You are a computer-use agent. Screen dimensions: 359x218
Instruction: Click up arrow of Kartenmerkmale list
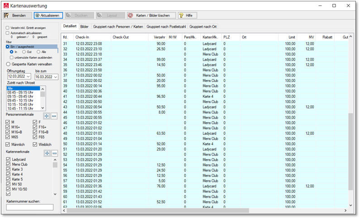point(55,160)
